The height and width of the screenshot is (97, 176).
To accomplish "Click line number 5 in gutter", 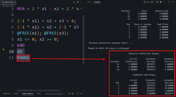I will tap(12, 21).
